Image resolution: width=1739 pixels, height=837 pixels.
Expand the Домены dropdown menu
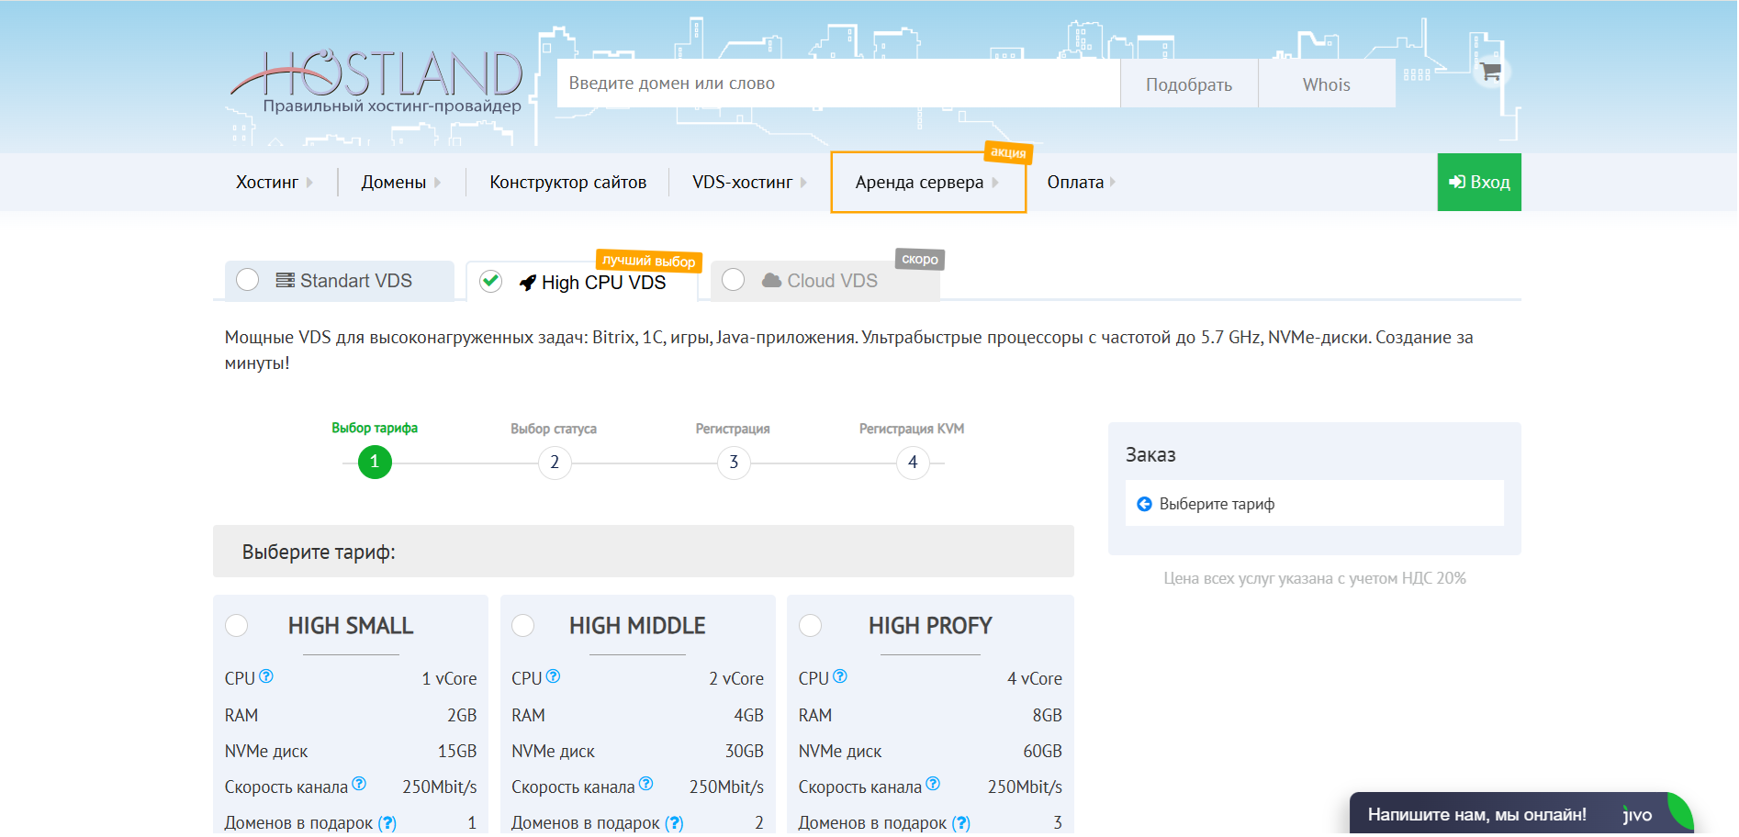click(400, 183)
